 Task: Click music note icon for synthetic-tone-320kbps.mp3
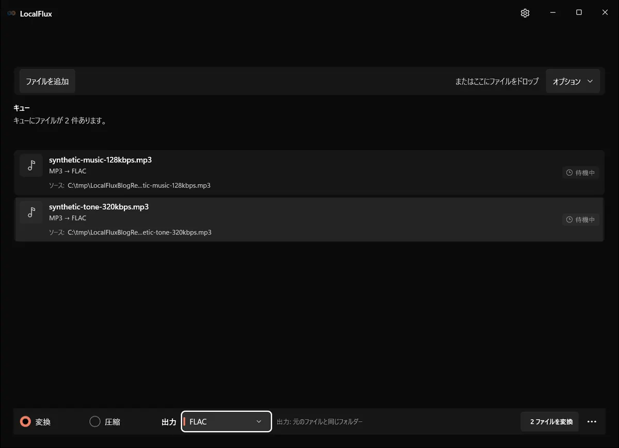(31, 212)
